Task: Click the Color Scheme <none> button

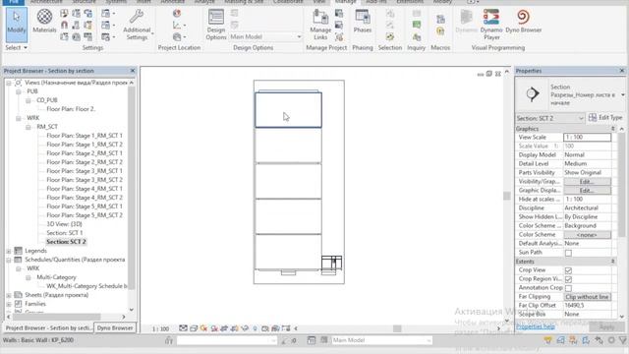Action: point(587,235)
